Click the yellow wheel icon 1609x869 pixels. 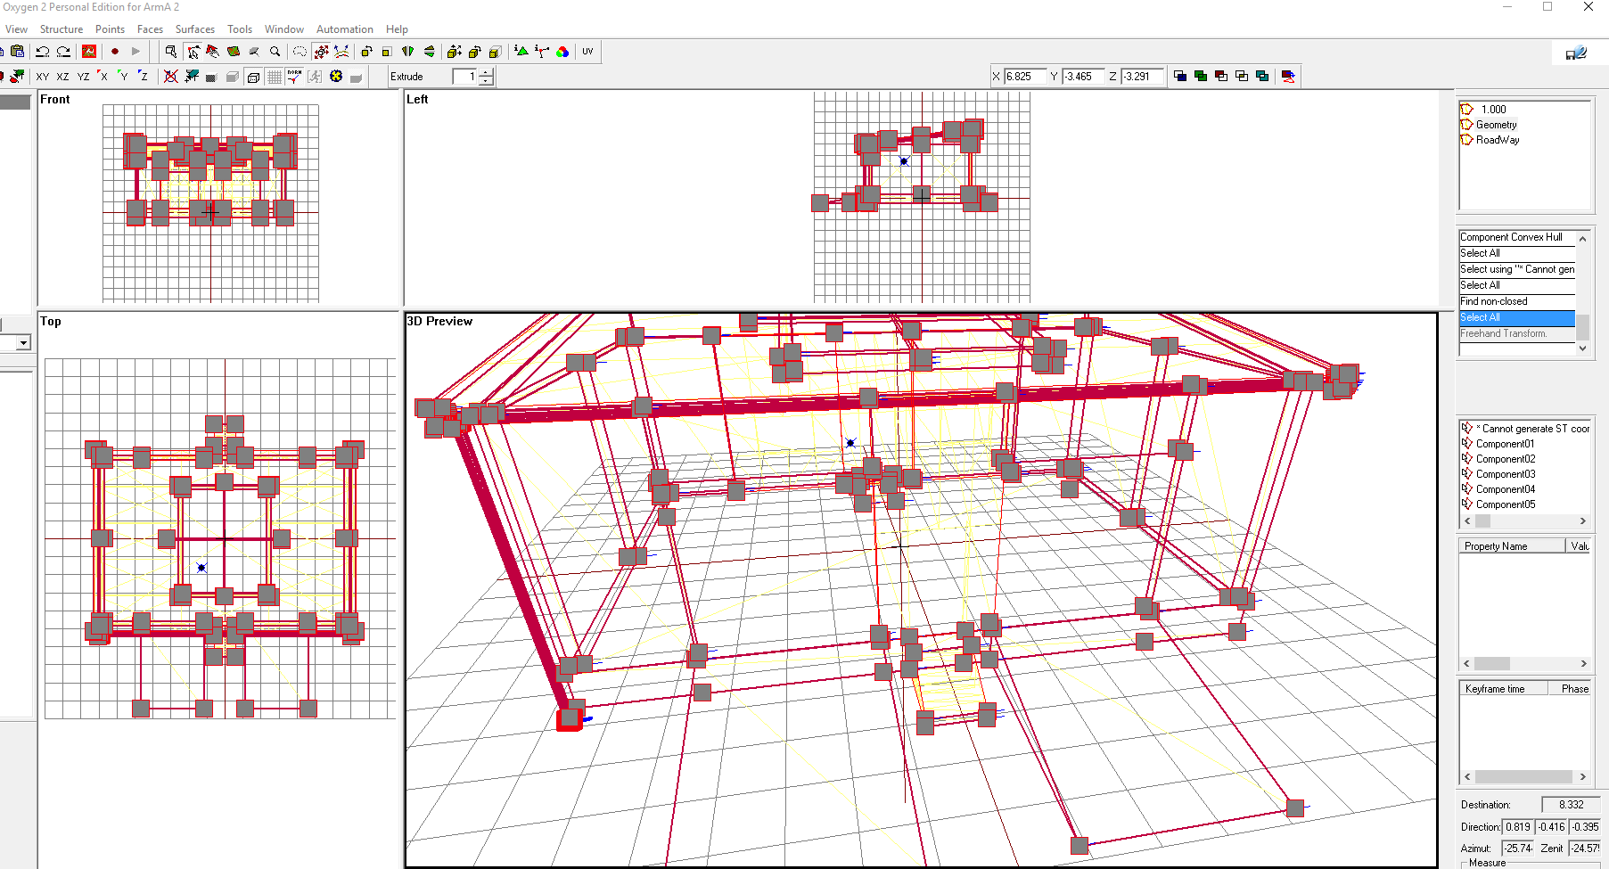[x=336, y=77]
